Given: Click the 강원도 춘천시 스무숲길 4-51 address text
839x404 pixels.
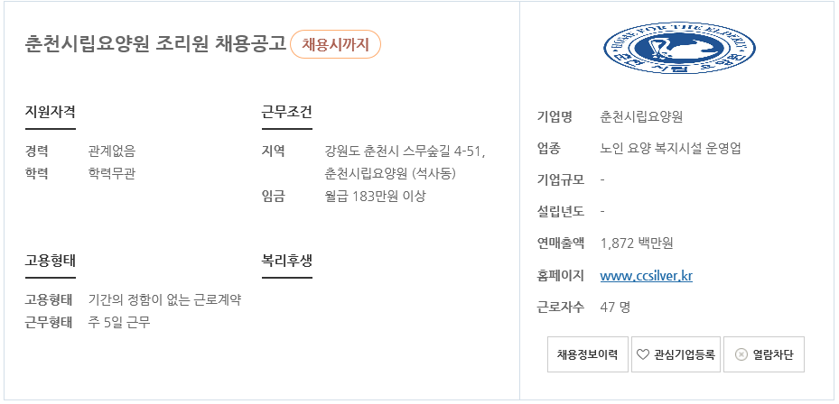Looking at the screenshot, I should [405, 151].
